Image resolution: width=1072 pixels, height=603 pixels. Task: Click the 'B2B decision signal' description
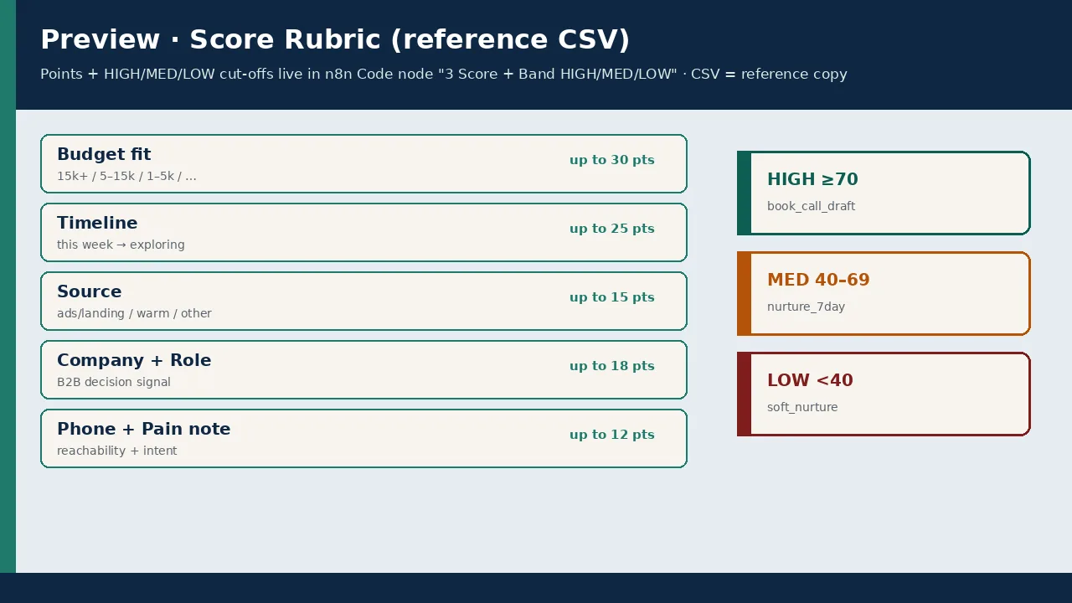(114, 382)
